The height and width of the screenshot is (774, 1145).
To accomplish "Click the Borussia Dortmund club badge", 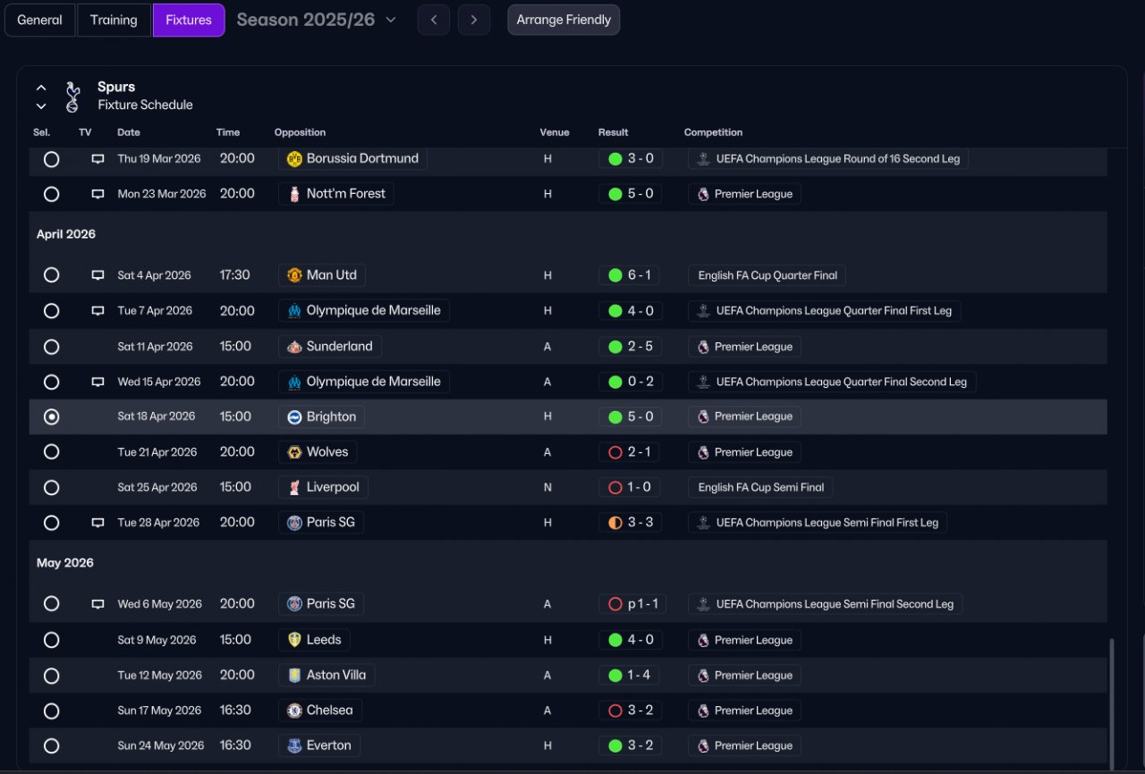I will tap(294, 158).
